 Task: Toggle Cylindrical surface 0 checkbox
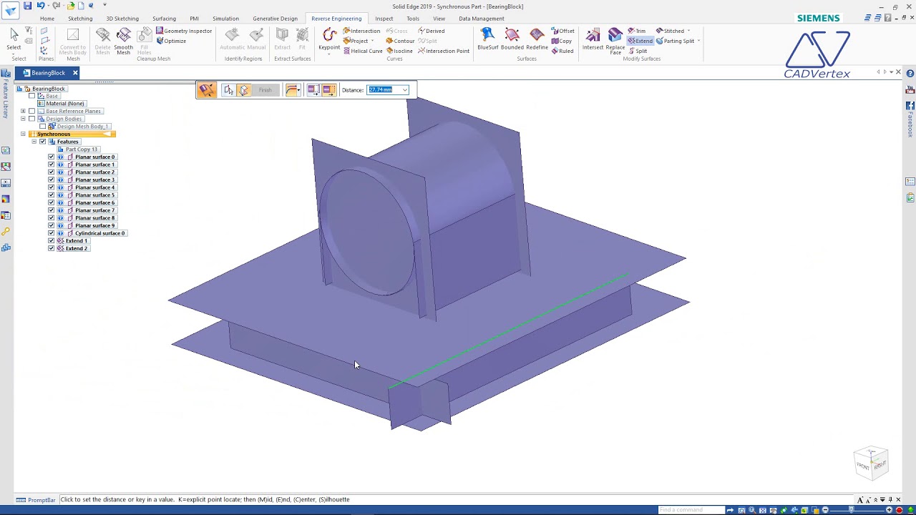51,233
